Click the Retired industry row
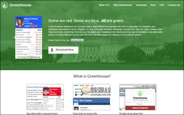 [29, 45]
